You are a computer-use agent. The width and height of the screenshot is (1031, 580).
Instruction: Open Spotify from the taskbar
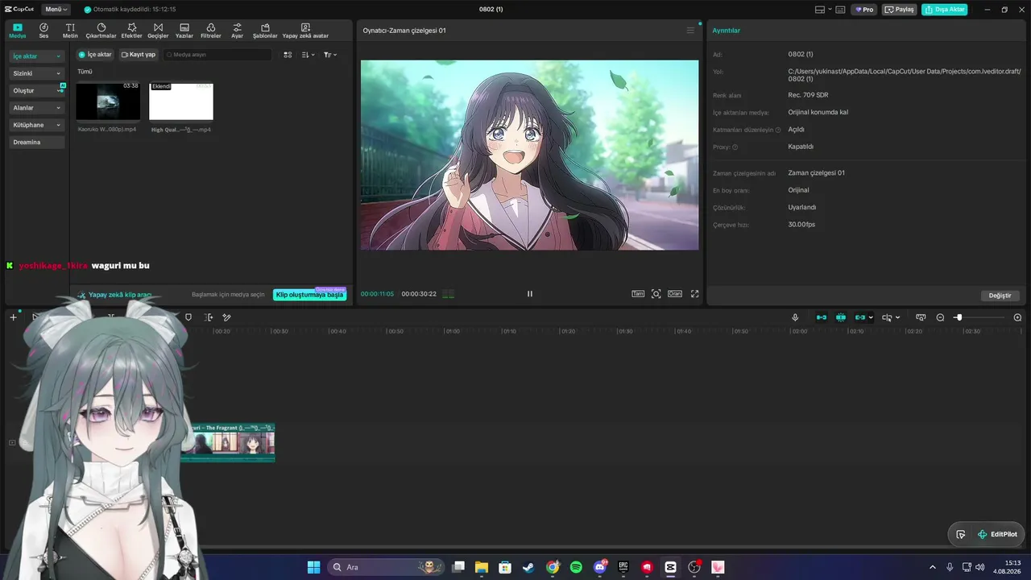[x=576, y=567]
